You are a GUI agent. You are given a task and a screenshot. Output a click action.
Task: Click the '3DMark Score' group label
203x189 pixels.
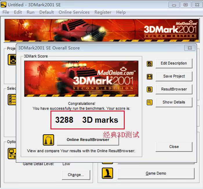(36, 56)
